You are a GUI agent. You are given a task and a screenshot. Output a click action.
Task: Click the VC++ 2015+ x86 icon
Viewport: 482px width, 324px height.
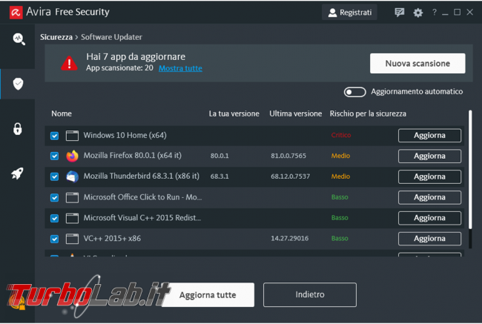(72, 239)
